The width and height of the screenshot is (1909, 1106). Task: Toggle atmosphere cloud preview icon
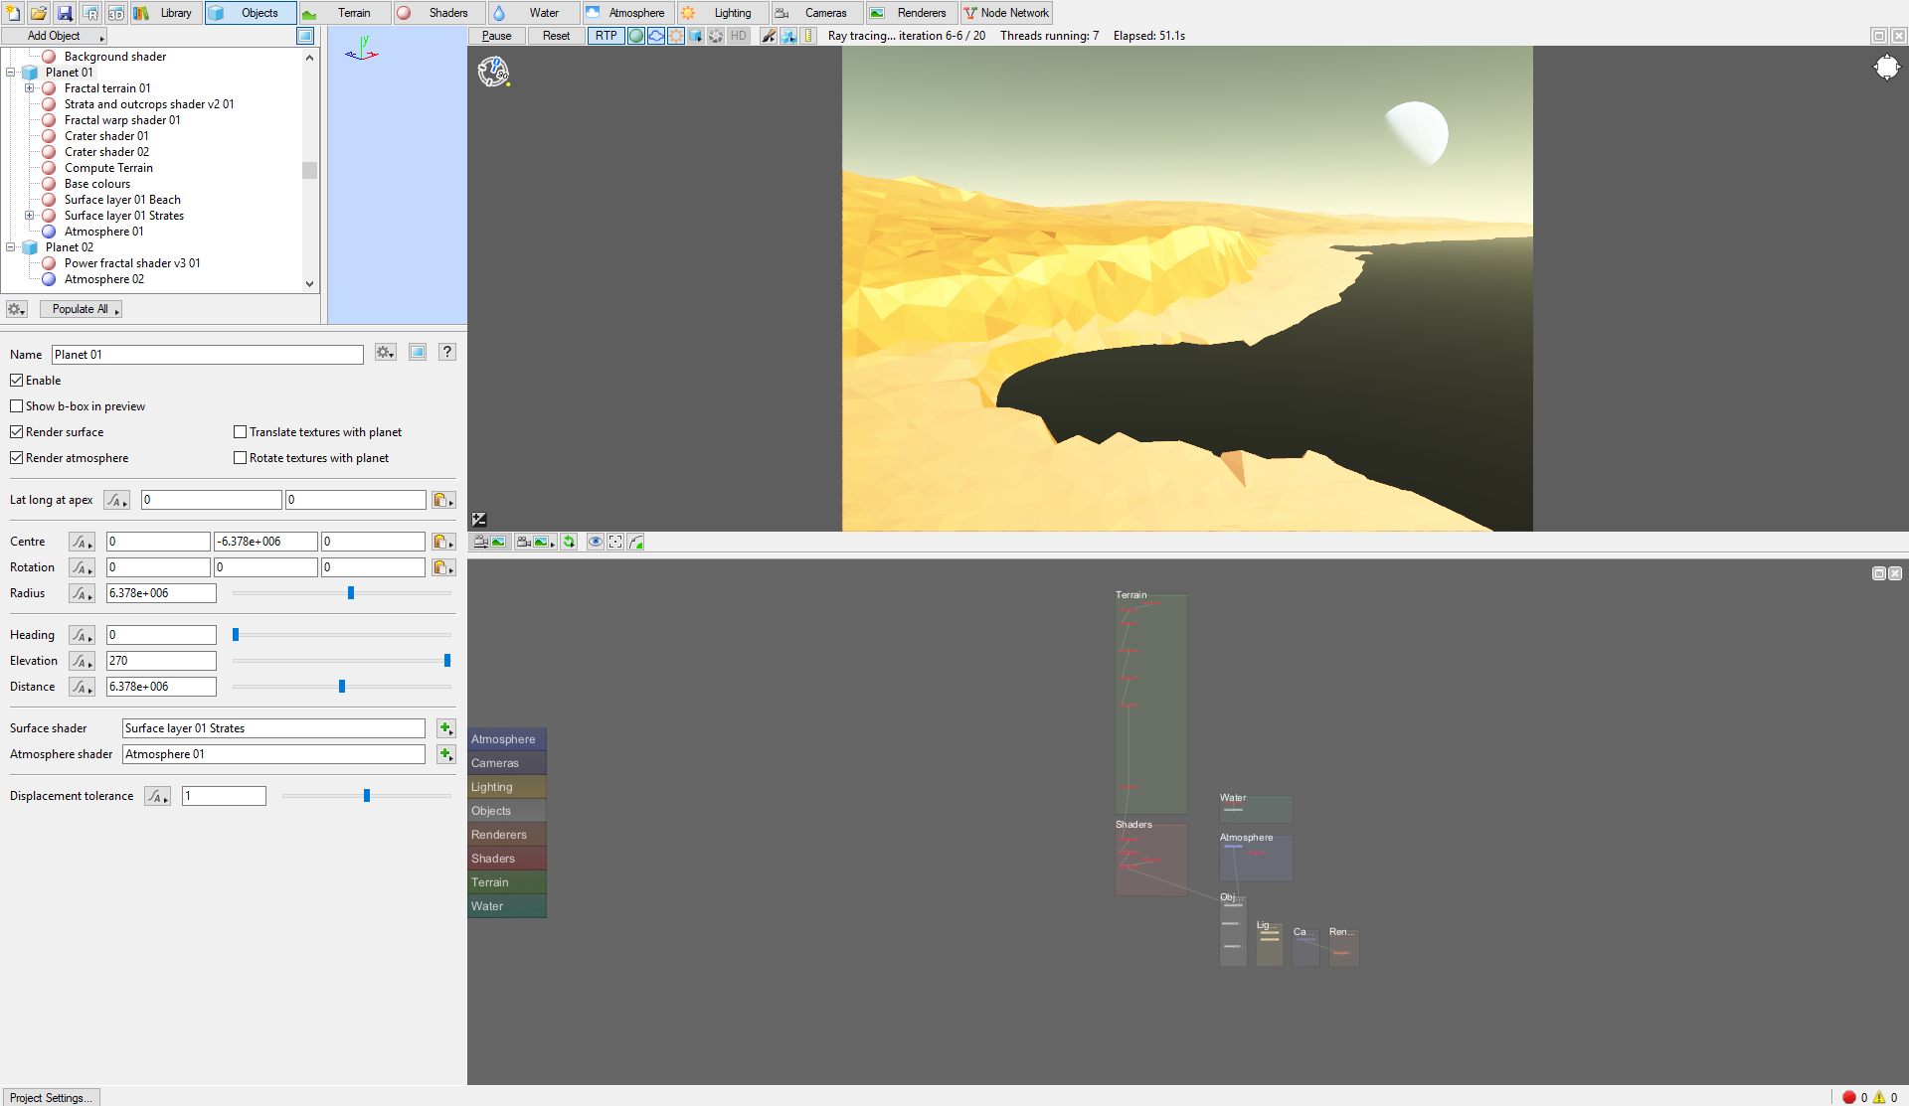(656, 36)
